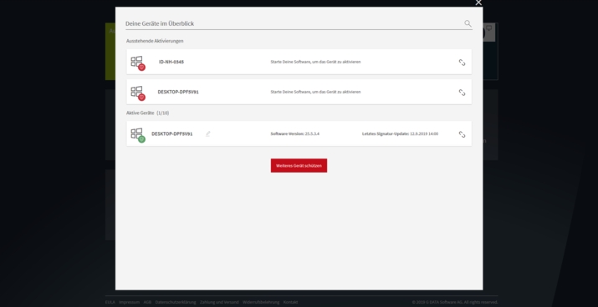Image resolution: width=598 pixels, height=307 pixels.
Task: Click the activation hint text for ID-NH-0345
Action: pyautogui.click(x=315, y=62)
